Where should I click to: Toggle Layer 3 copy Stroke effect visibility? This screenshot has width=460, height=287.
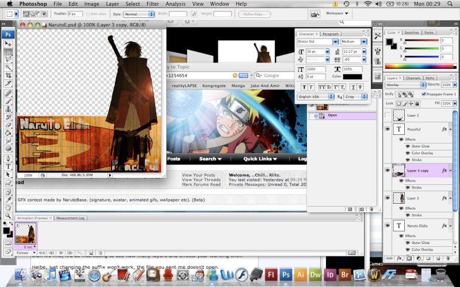click(x=408, y=188)
